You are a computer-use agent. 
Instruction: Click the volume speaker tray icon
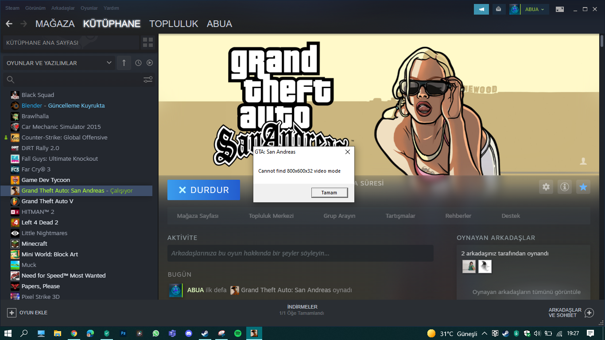(537, 333)
